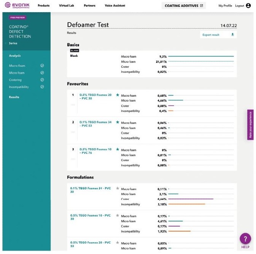Click the Favourites section heading
Image resolution: width=256 pixels, height=254 pixels.
[x=78, y=84]
